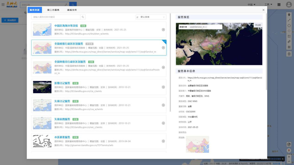This screenshot has width=294, height=165.
Task: Click the trash icon to clear drawings
Action: click(x=289, y=54)
